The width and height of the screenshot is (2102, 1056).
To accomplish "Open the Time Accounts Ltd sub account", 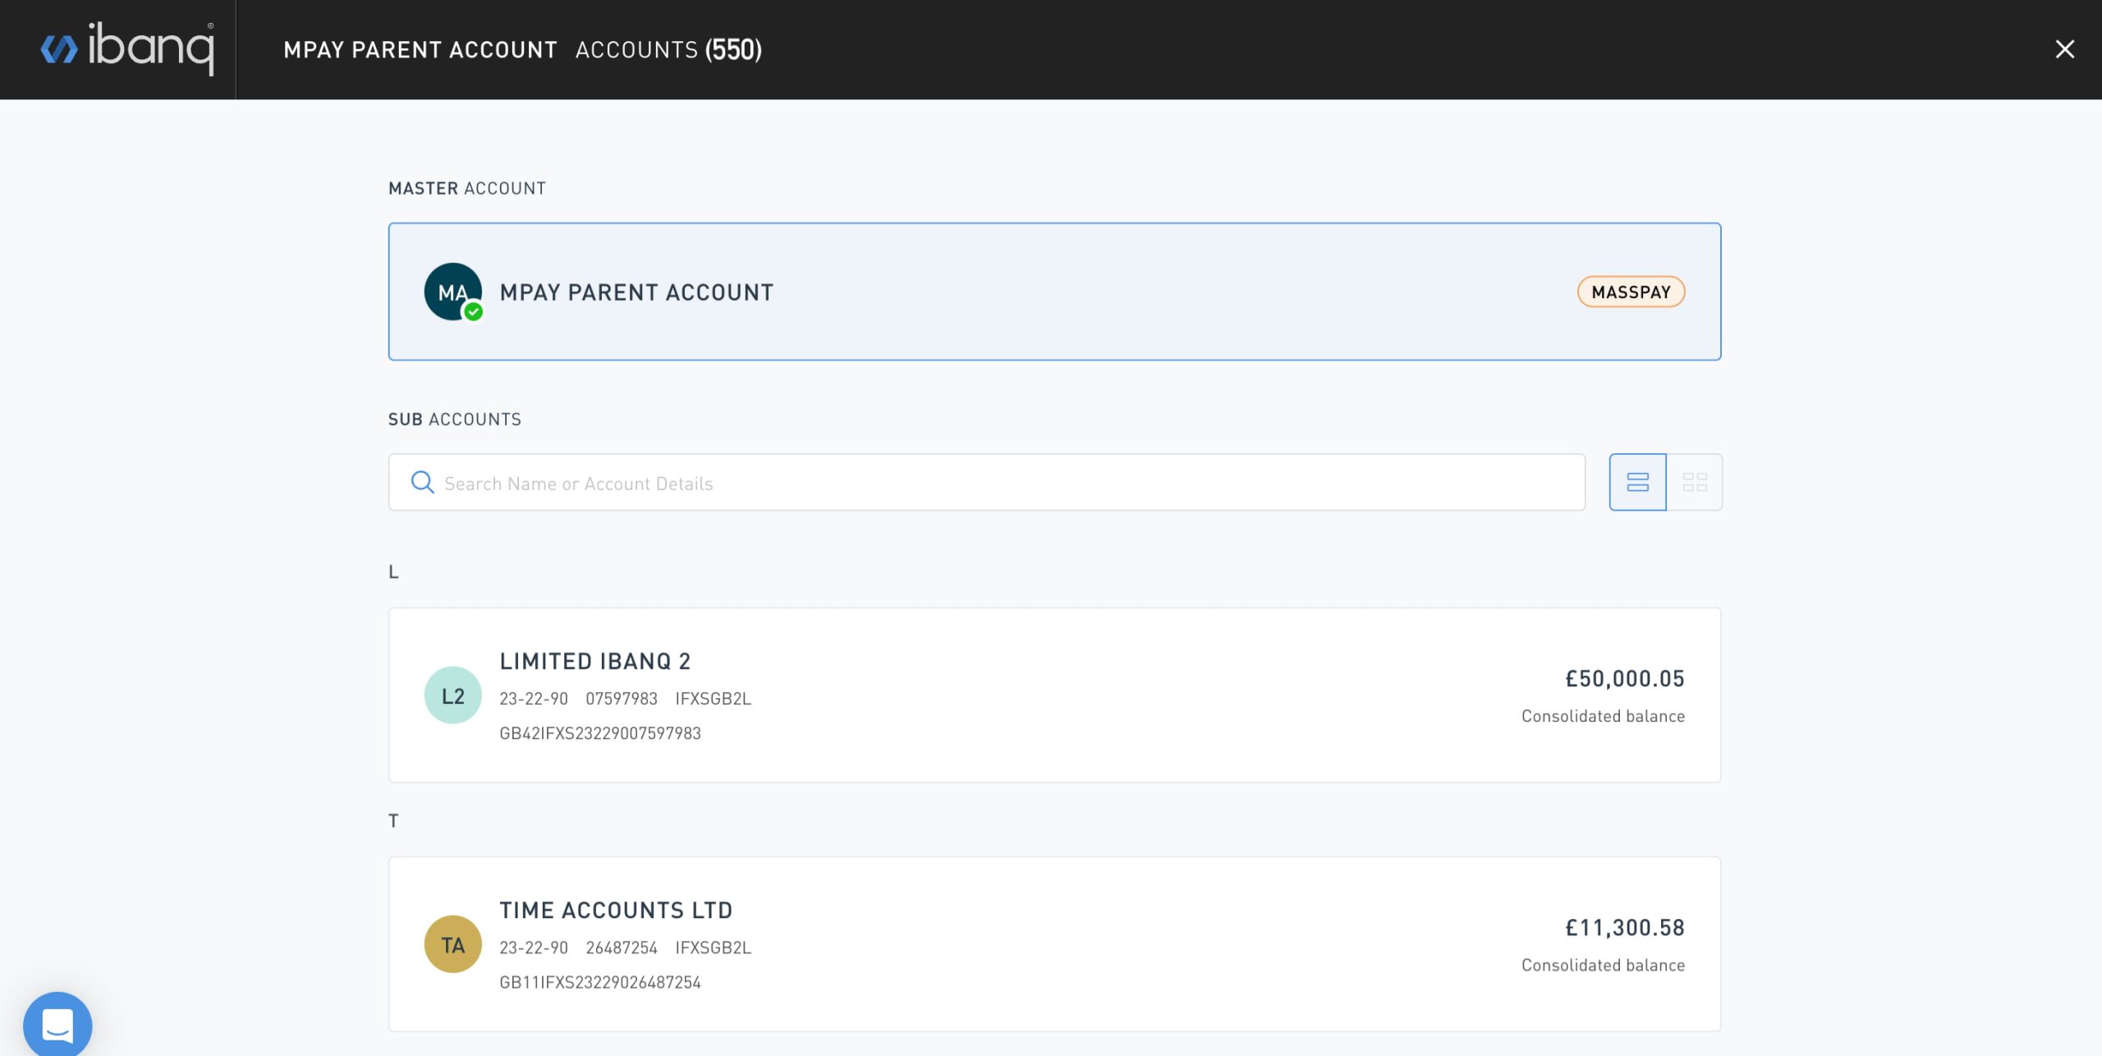I will tap(1054, 944).
